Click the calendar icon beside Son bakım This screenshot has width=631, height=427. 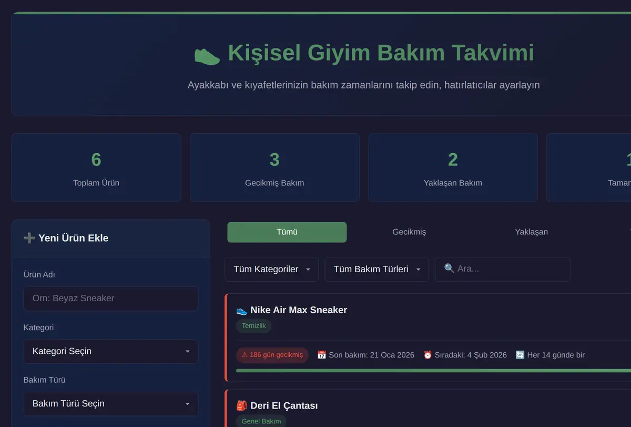coord(322,355)
